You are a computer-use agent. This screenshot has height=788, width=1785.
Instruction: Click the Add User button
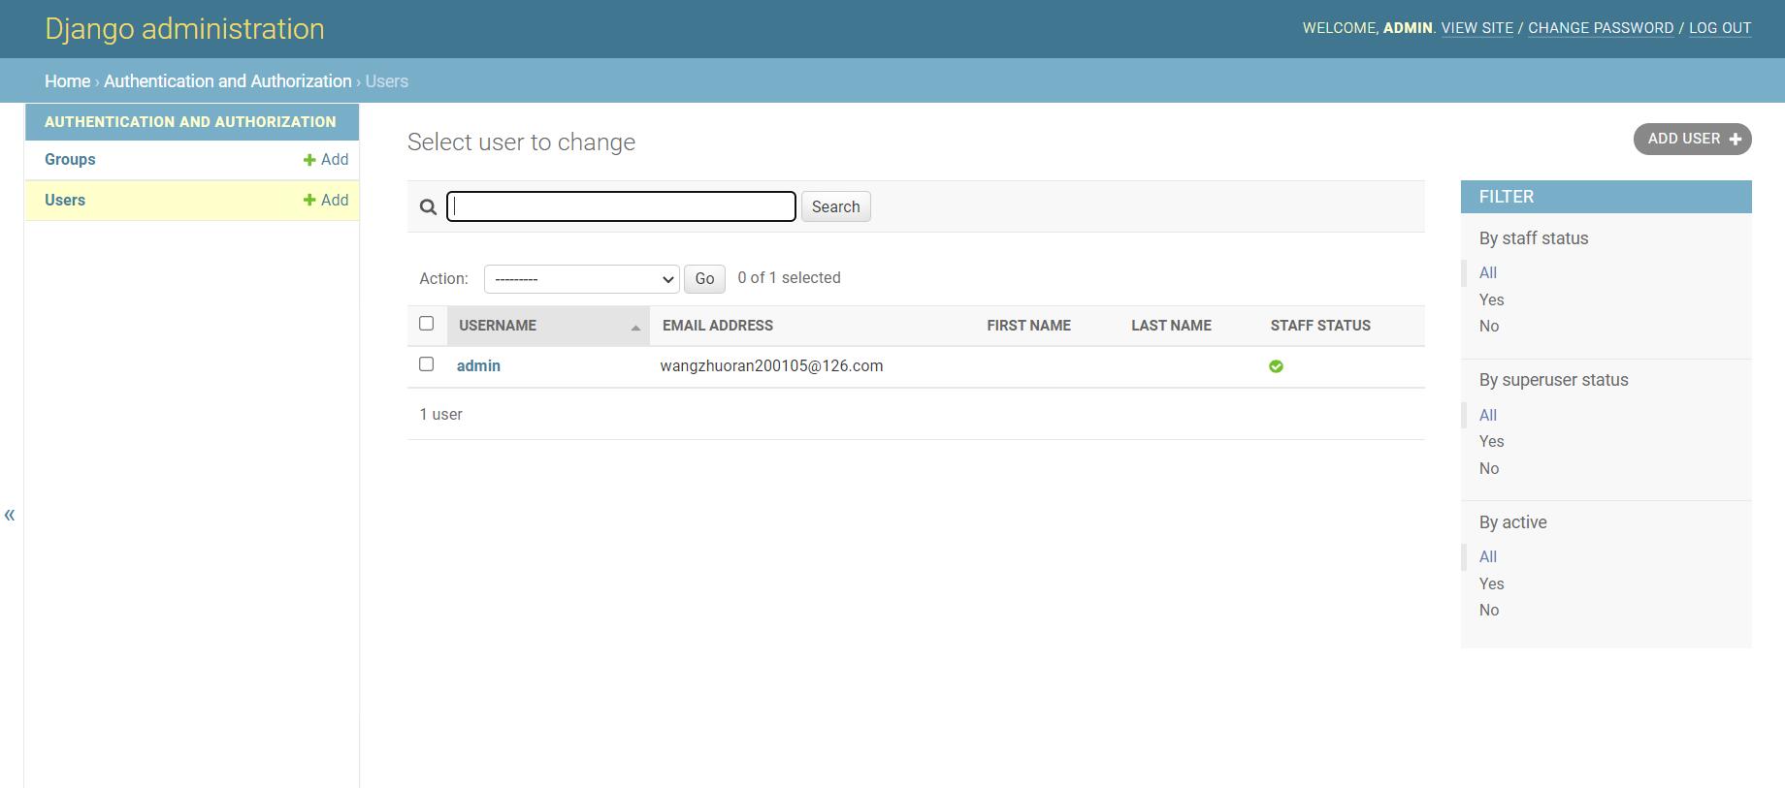coord(1692,139)
